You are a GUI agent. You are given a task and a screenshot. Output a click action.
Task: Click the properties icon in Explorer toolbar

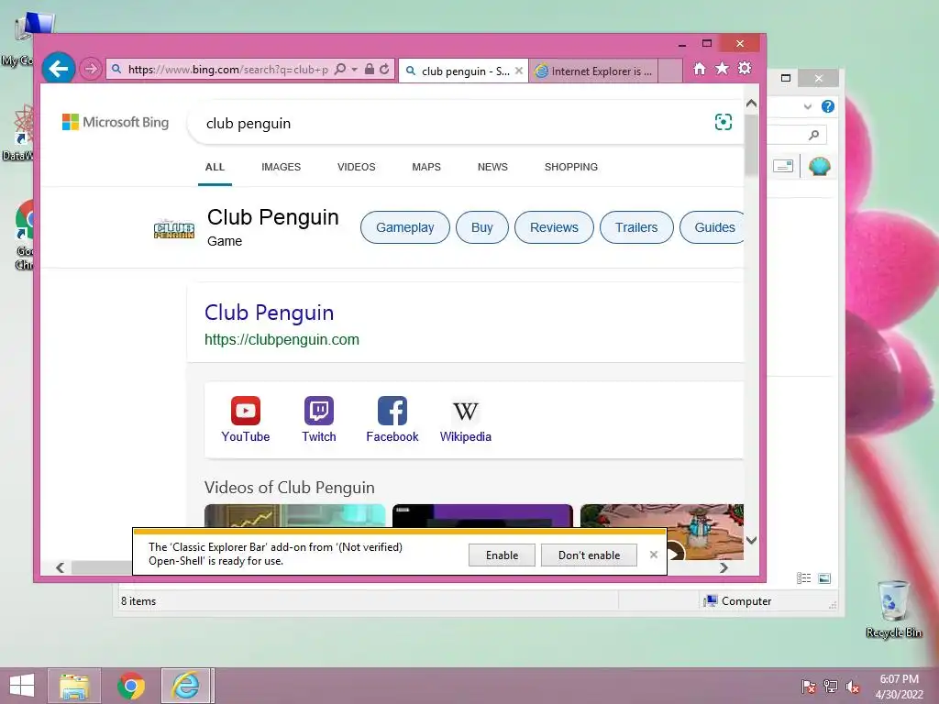click(783, 166)
